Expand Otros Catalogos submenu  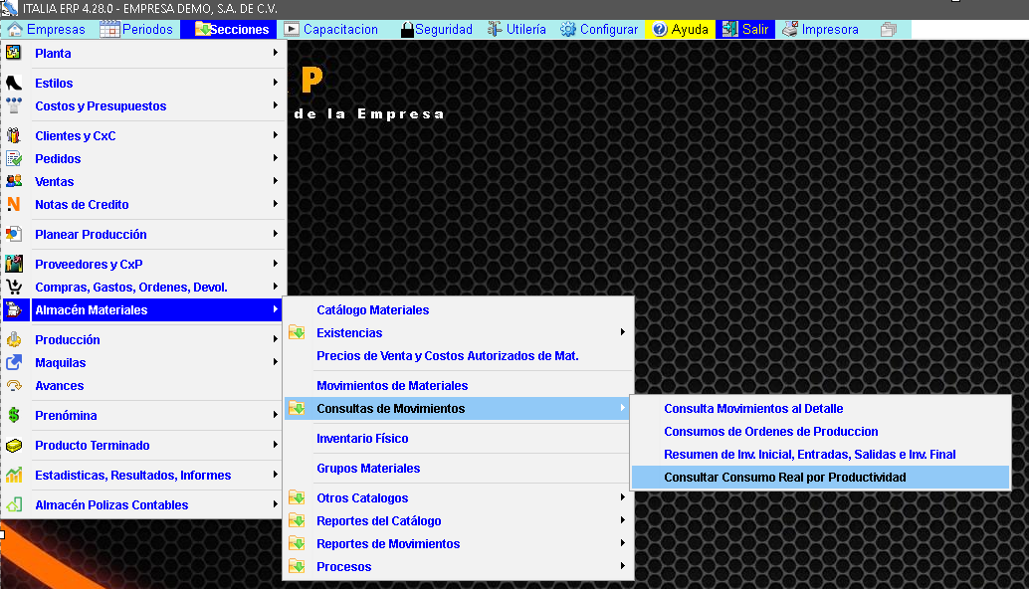coord(623,498)
